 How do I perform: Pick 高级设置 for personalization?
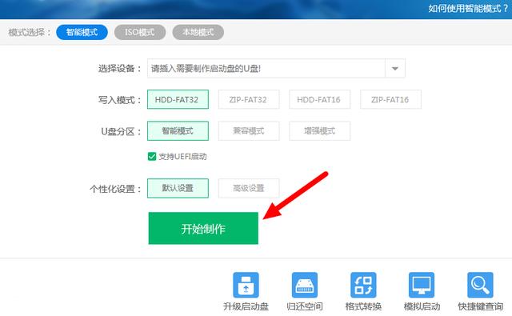pyautogui.click(x=249, y=188)
